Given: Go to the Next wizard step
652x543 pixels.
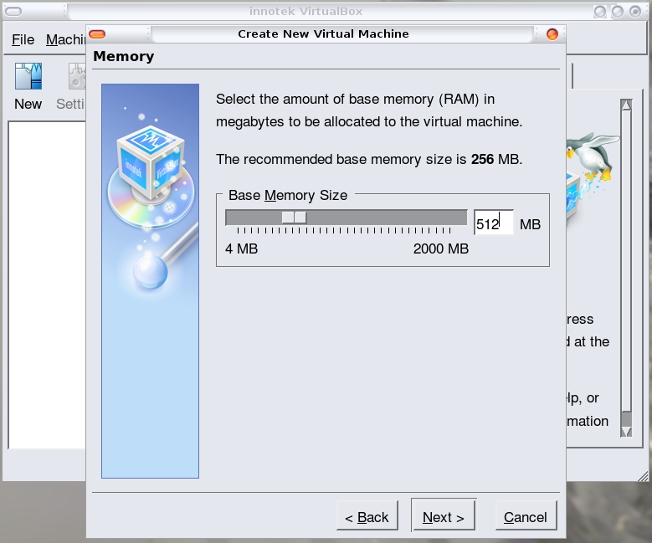Looking at the screenshot, I should tap(444, 517).
